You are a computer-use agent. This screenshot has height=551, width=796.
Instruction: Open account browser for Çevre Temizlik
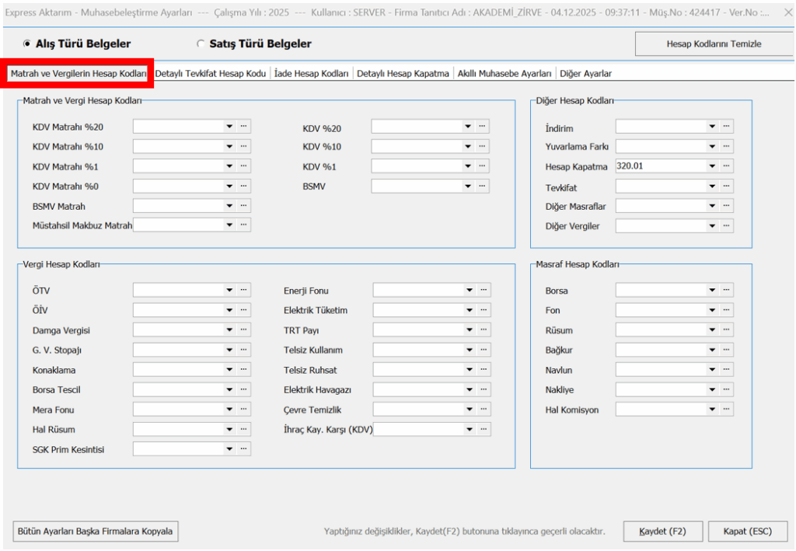pos(484,409)
